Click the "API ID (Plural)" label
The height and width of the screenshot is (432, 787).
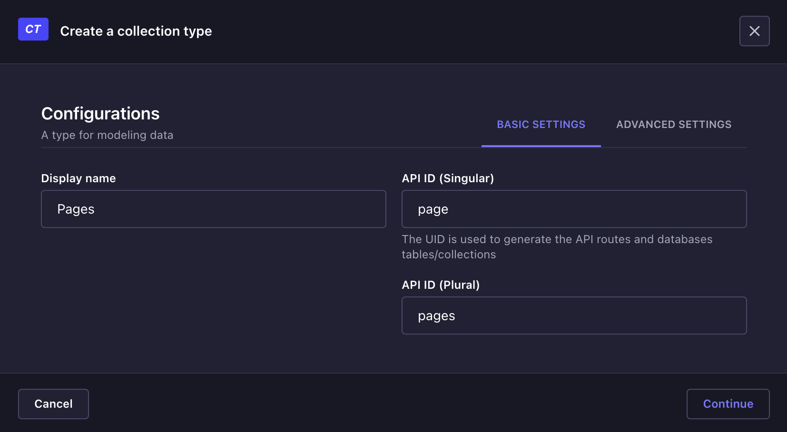[441, 285]
